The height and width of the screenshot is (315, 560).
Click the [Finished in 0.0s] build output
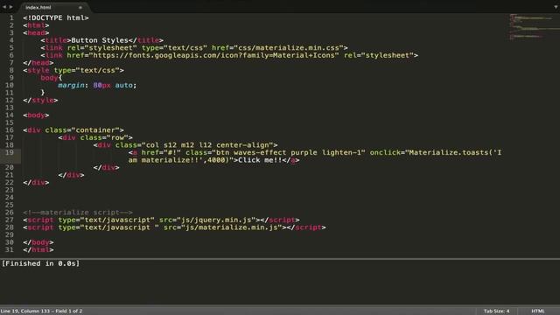[40, 263]
